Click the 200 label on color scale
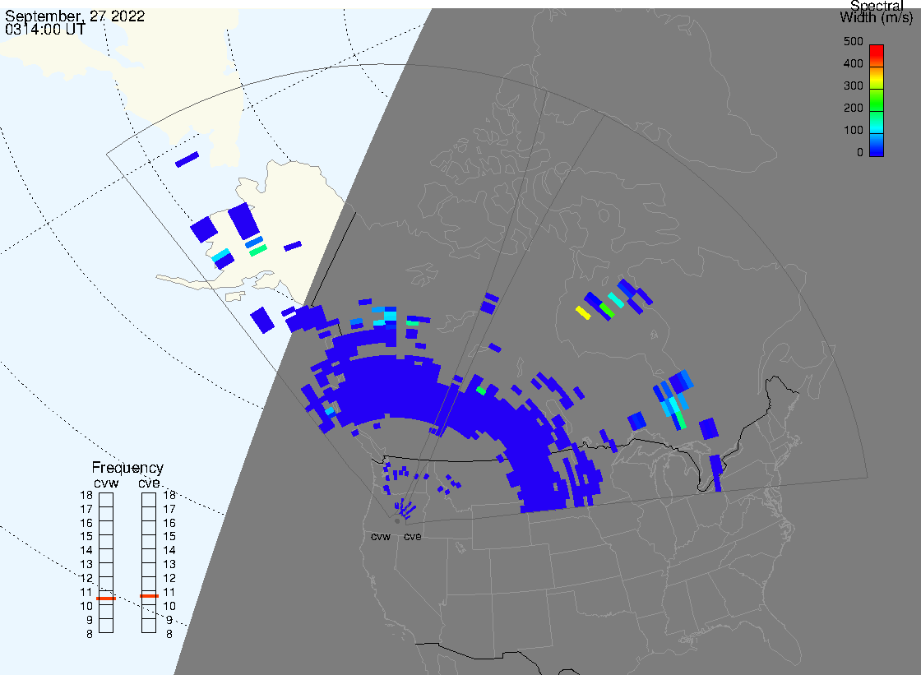The image size is (921, 675). click(x=854, y=108)
